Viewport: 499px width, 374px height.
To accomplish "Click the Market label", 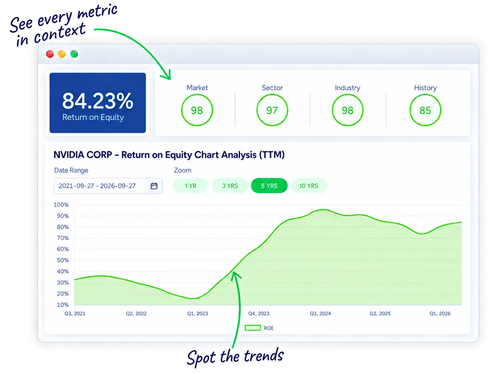I will pos(197,88).
